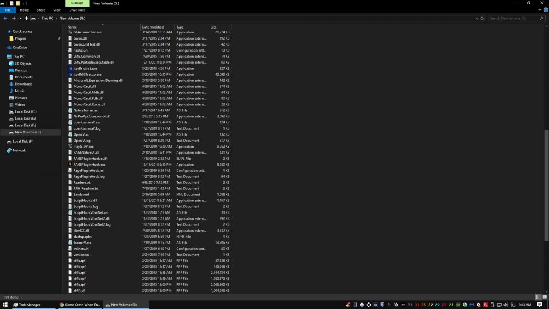
Task: Select the TrainerV.asi file icon
Action: tap(70, 243)
